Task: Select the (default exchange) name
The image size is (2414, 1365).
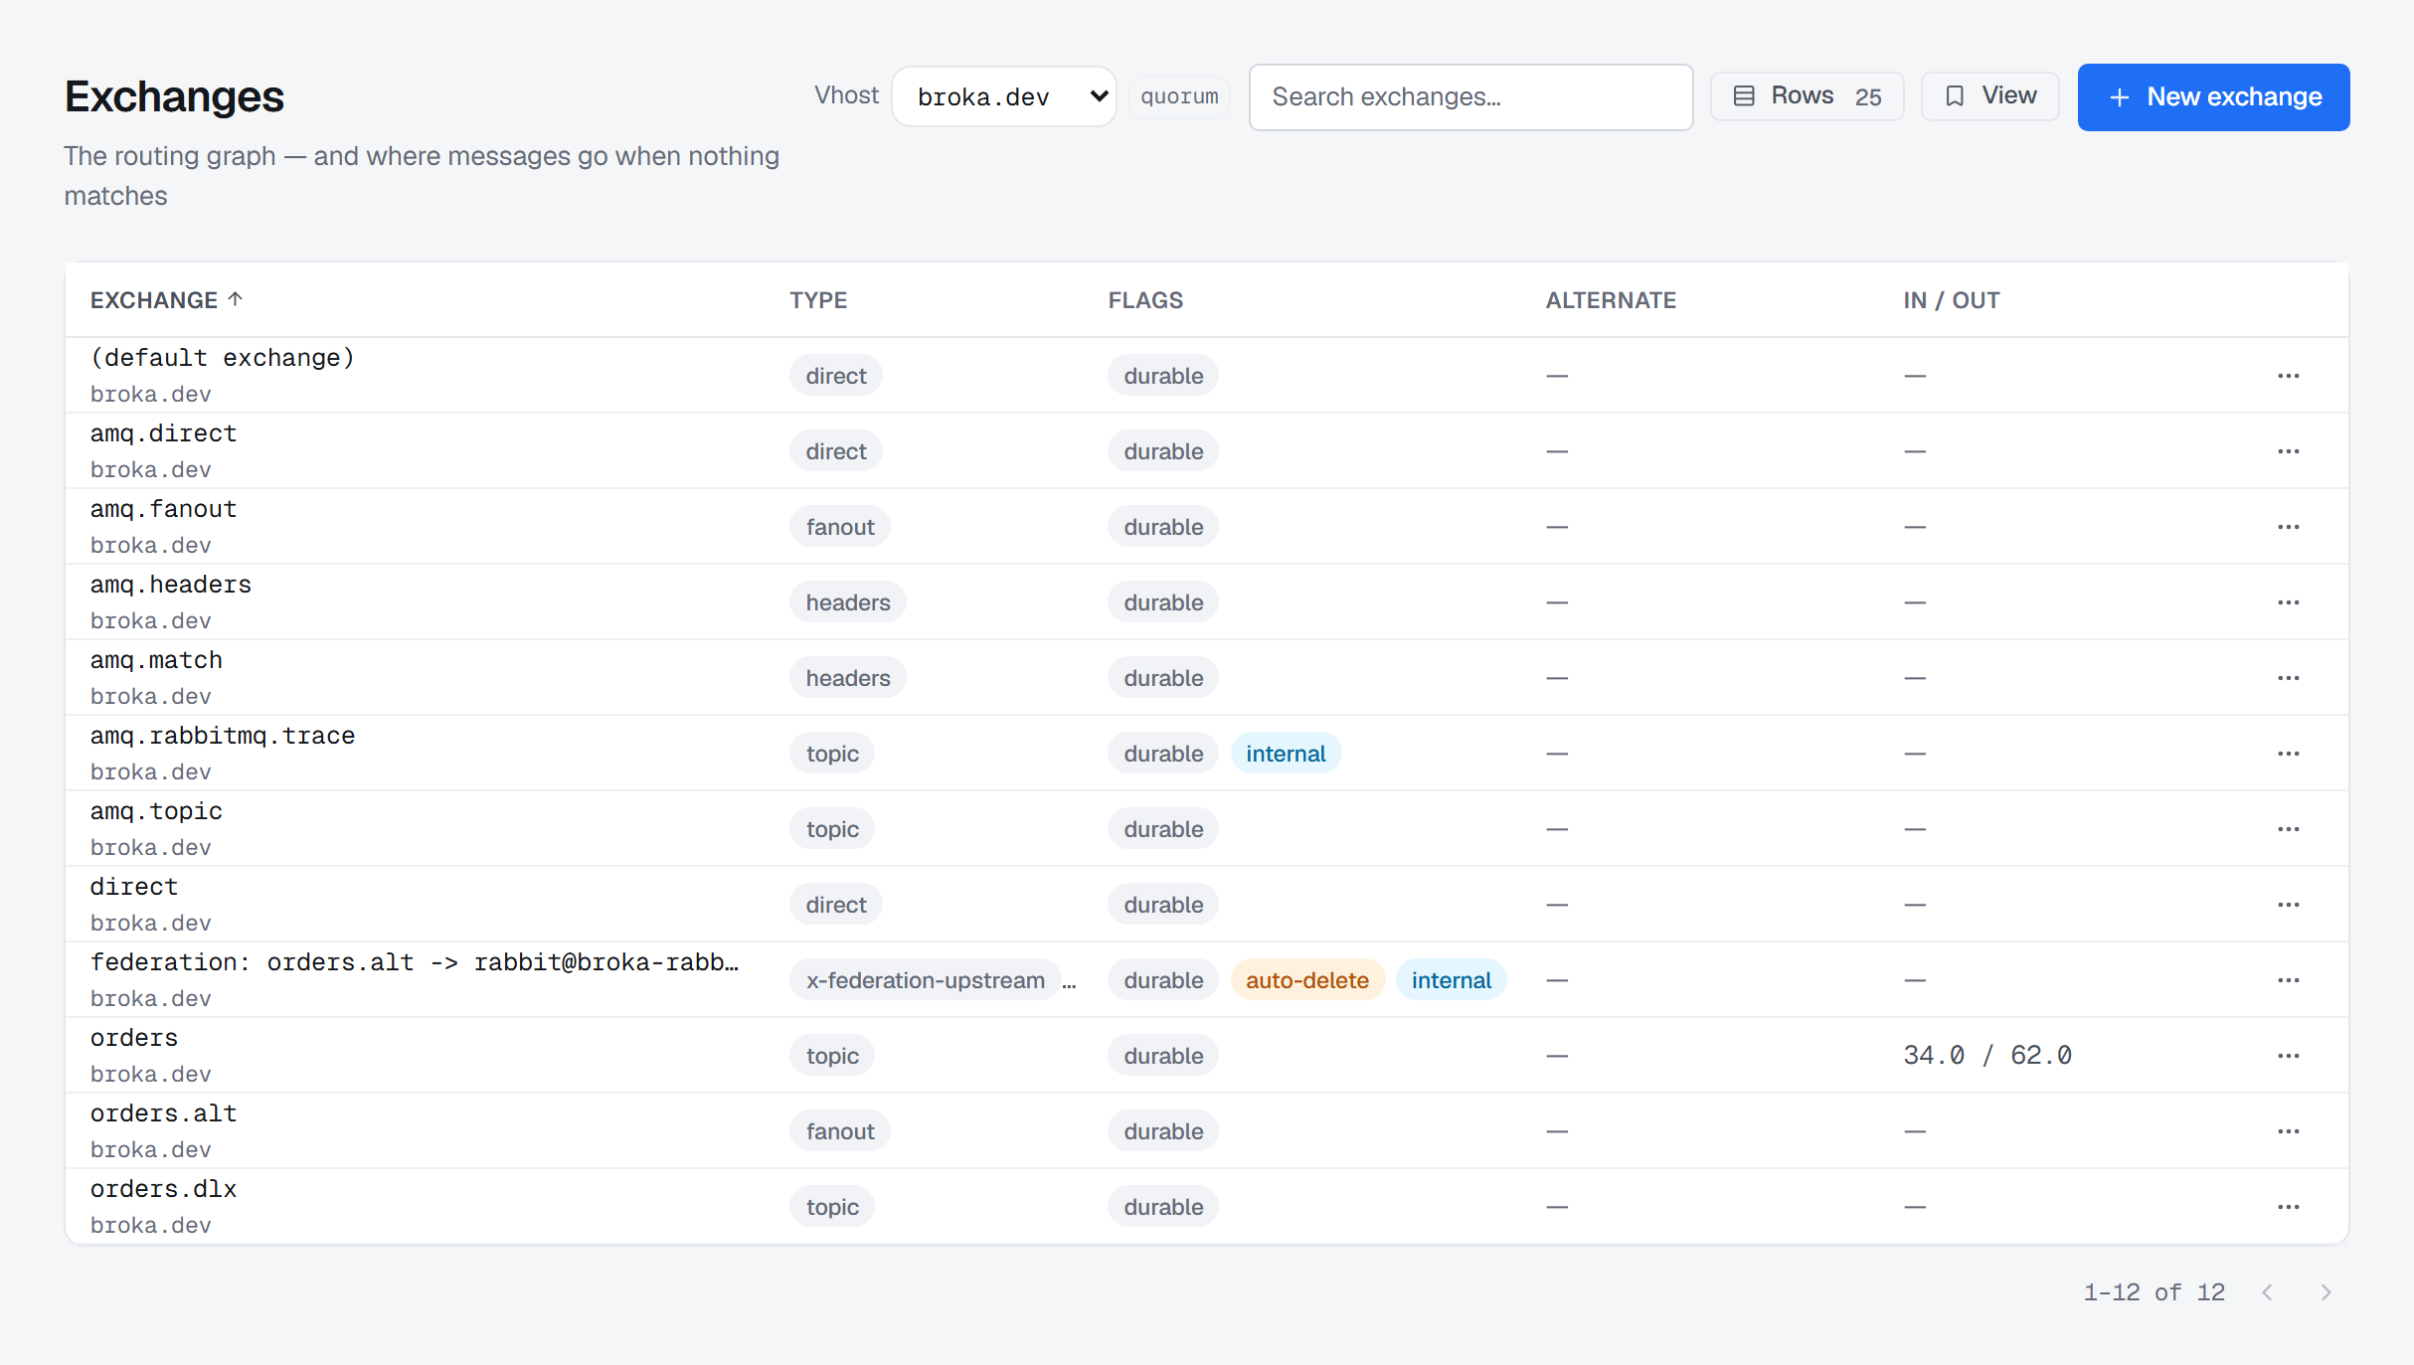Action: click(x=223, y=358)
